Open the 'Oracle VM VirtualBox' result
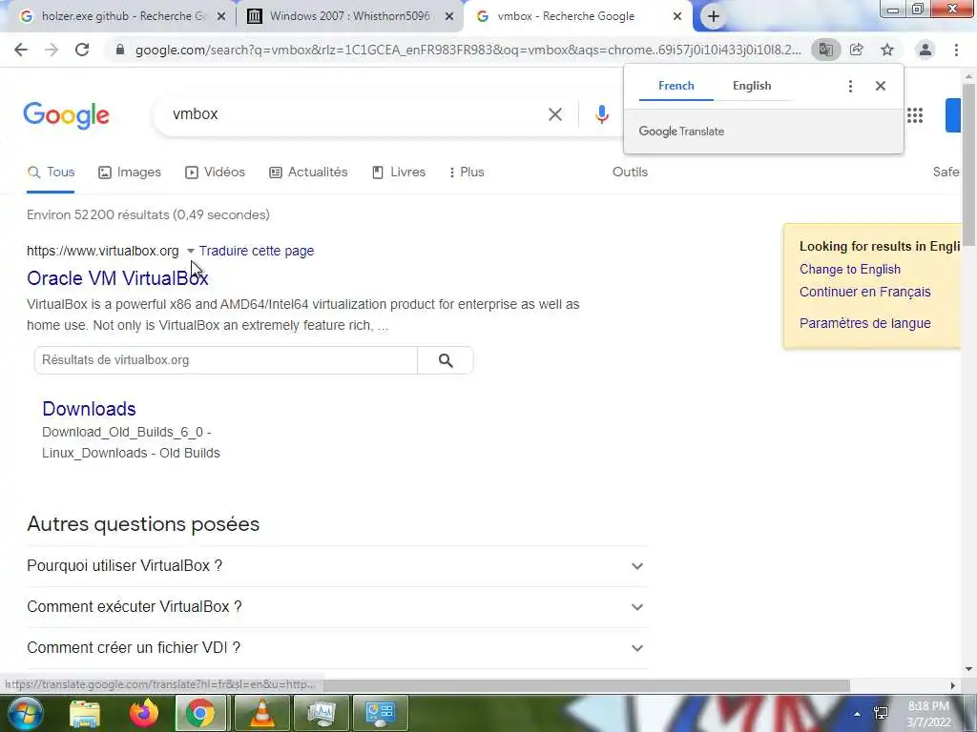The width and height of the screenshot is (977, 732). (117, 278)
